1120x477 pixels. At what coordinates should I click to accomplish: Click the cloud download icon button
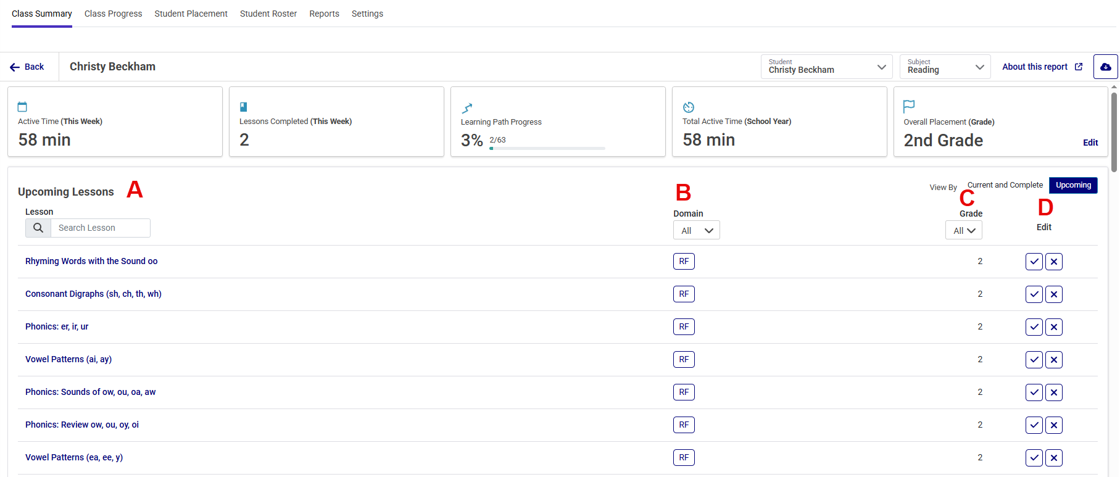[1105, 67]
